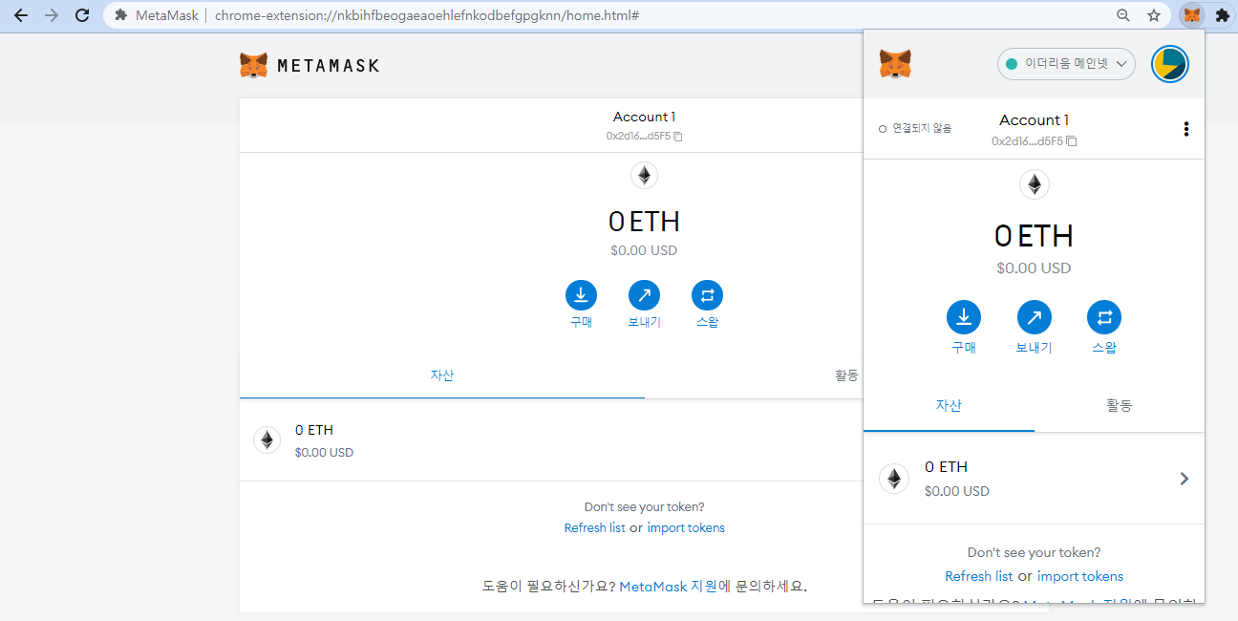Click 구매 buy icon in popup

(x=964, y=317)
